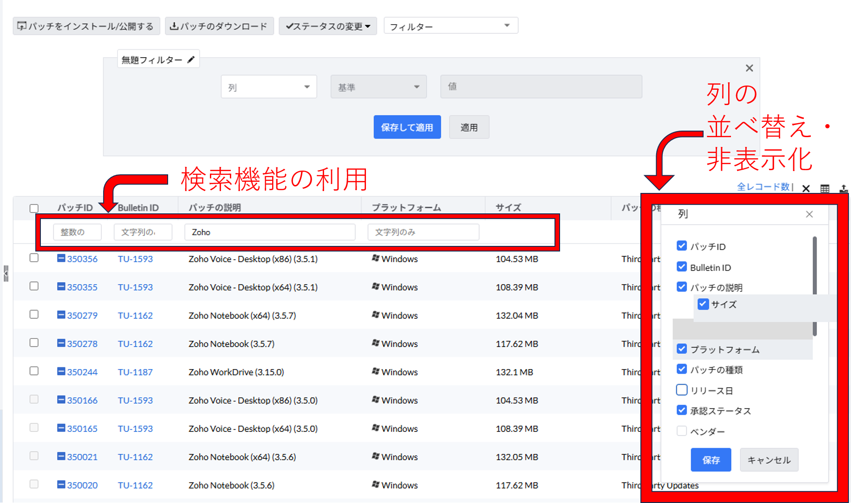Screen dimensions: 861x503
Task: Sort by プラットフォーム column header
Action: click(x=406, y=207)
